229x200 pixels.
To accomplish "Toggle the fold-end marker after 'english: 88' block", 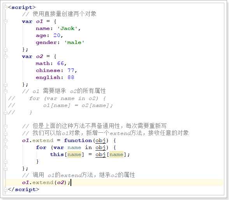I will click(x=5, y=84).
